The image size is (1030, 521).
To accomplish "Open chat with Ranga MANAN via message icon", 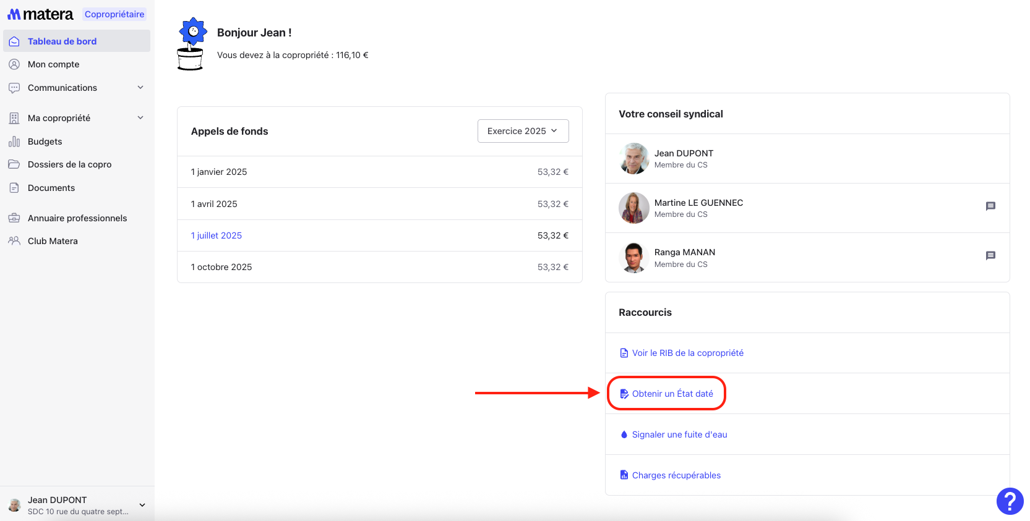I will 990,256.
